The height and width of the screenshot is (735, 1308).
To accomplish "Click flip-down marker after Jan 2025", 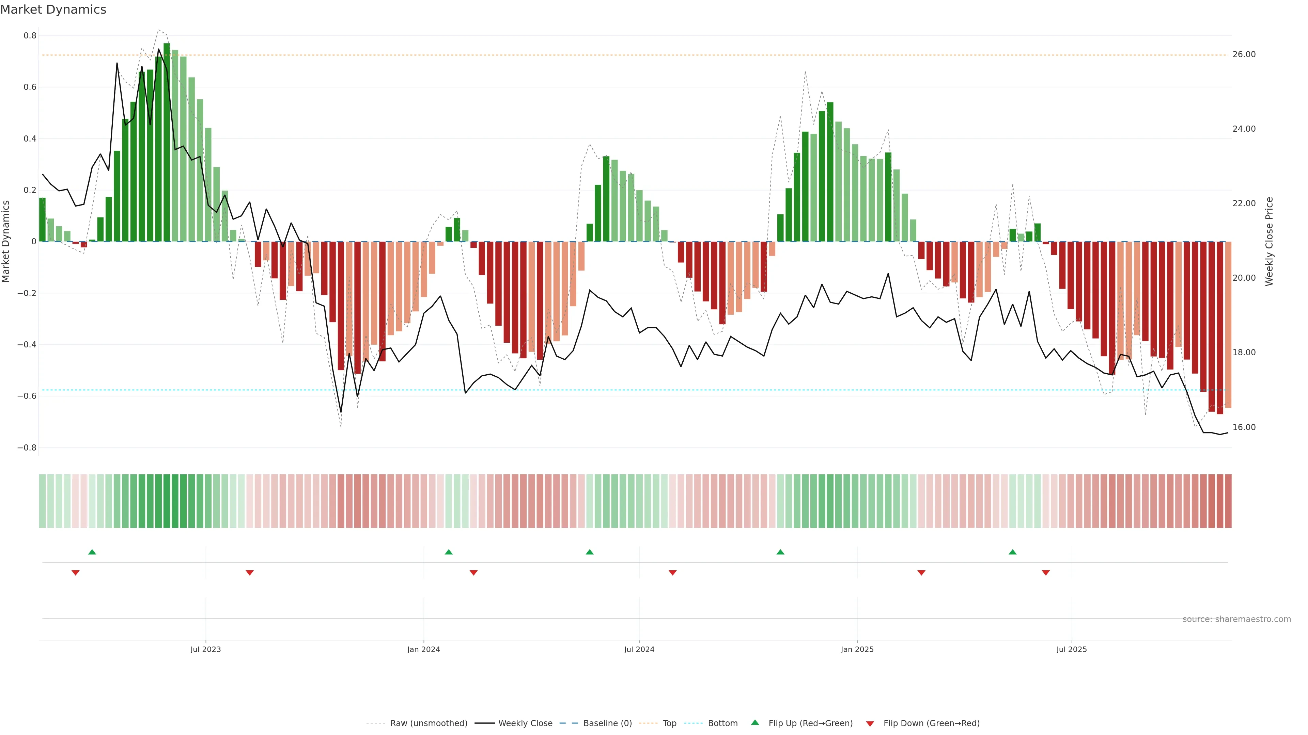I will 921,573.
